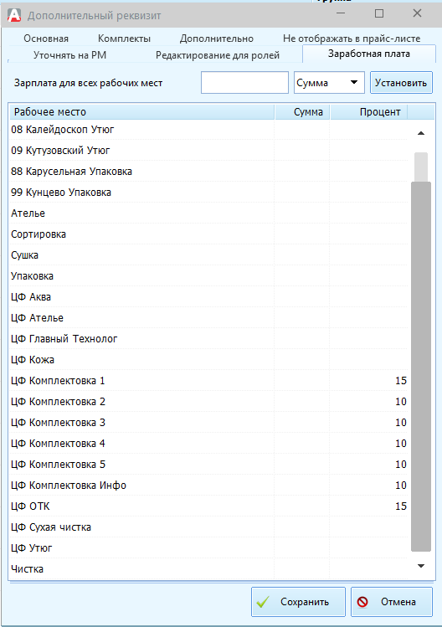442x627 pixels.
Task: Click percent value 10 for ЦФ Комплектовка 3
Action: point(401,422)
